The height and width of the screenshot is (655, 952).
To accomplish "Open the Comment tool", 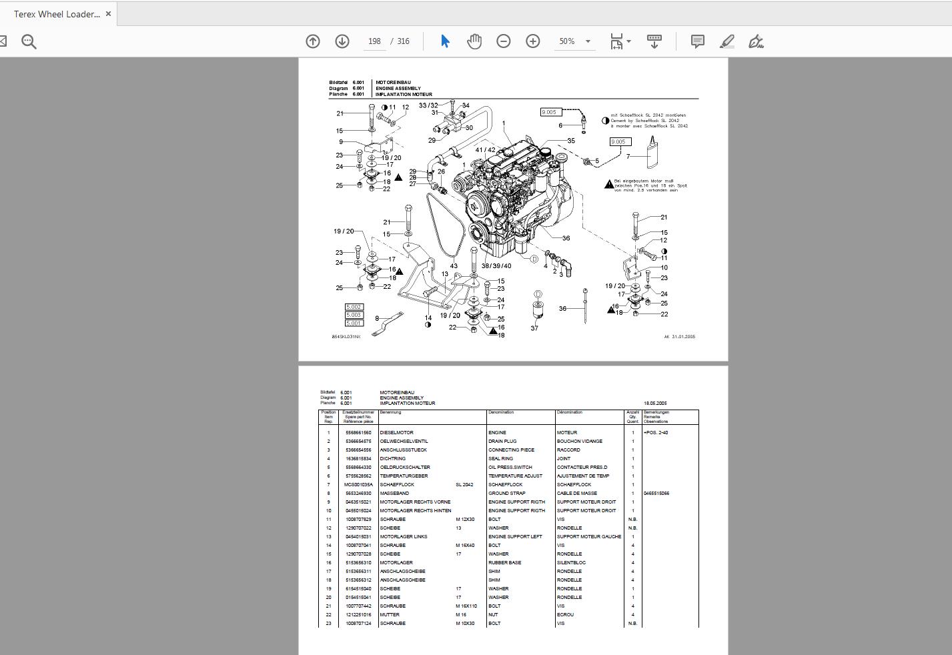I will pyautogui.click(x=696, y=41).
